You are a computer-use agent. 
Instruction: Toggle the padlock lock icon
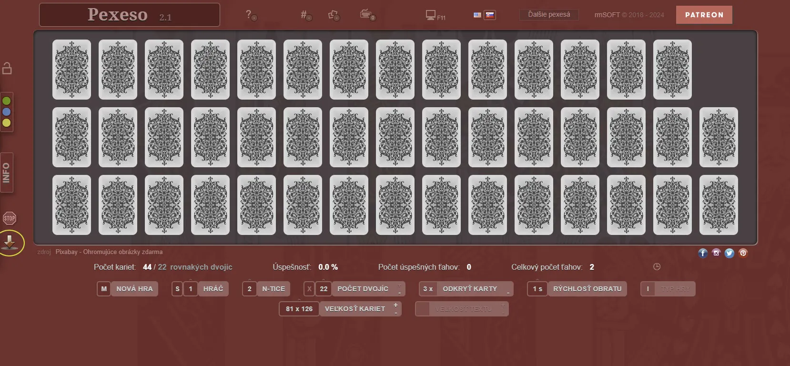pyautogui.click(x=7, y=69)
